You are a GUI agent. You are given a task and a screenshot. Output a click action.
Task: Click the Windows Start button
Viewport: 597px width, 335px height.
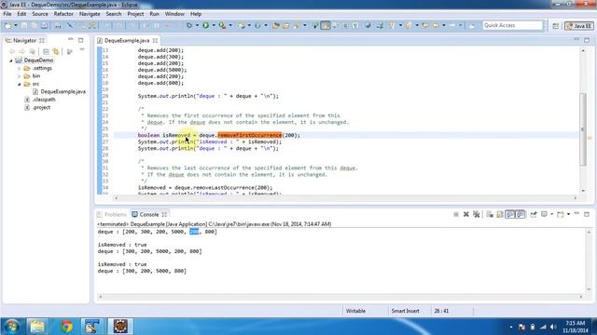12,327
